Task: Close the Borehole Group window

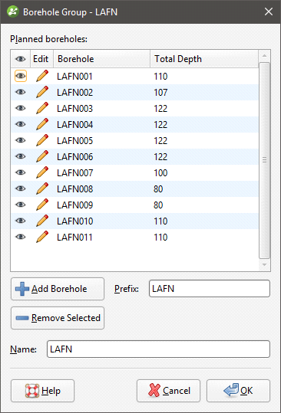Action: tap(269, 11)
